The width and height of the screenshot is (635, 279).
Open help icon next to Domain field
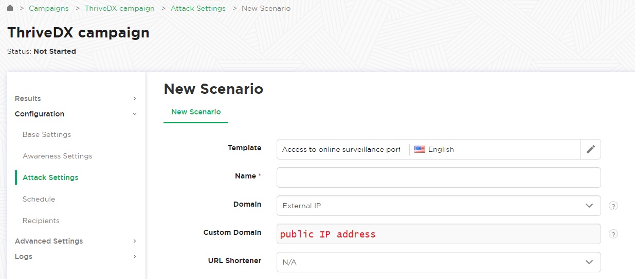613,206
